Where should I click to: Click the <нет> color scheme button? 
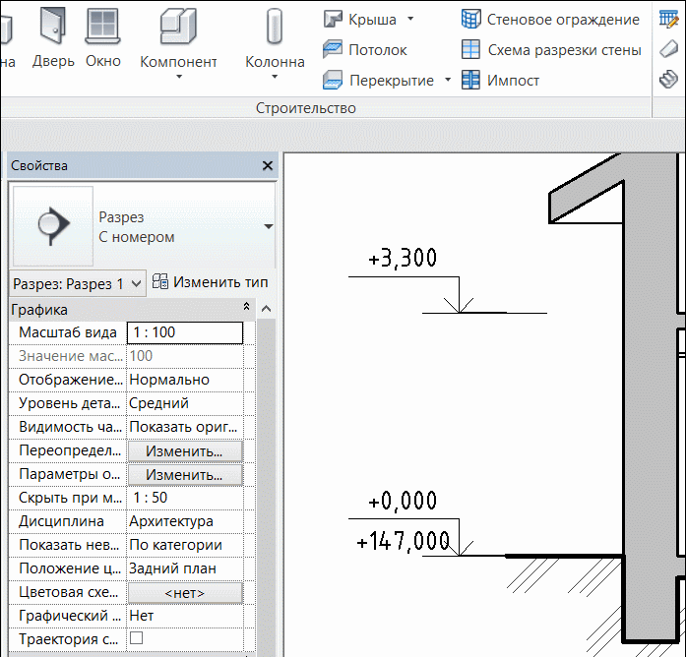pos(185,593)
